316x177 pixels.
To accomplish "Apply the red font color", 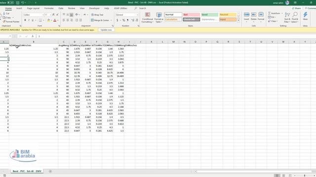I will pos(55,20).
